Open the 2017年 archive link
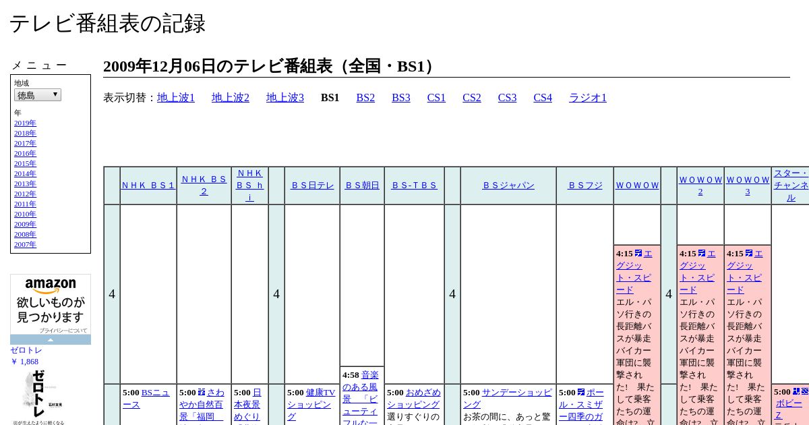The width and height of the screenshot is (809, 425). point(25,144)
